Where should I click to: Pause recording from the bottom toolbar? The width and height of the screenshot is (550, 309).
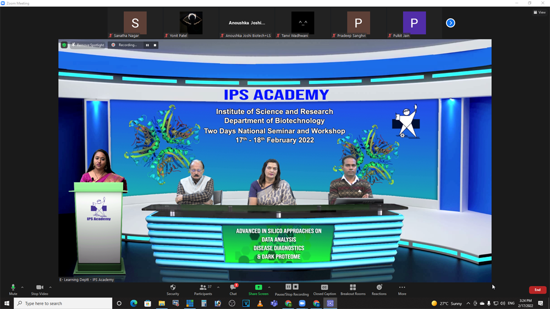pyautogui.click(x=288, y=286)
